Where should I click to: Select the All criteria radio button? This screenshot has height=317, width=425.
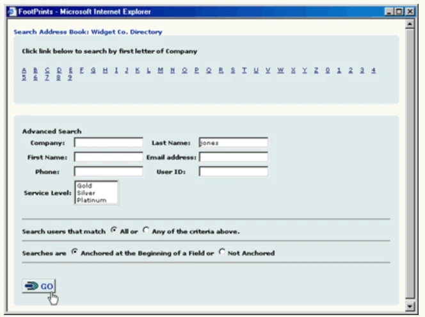[x=114, y=230]
